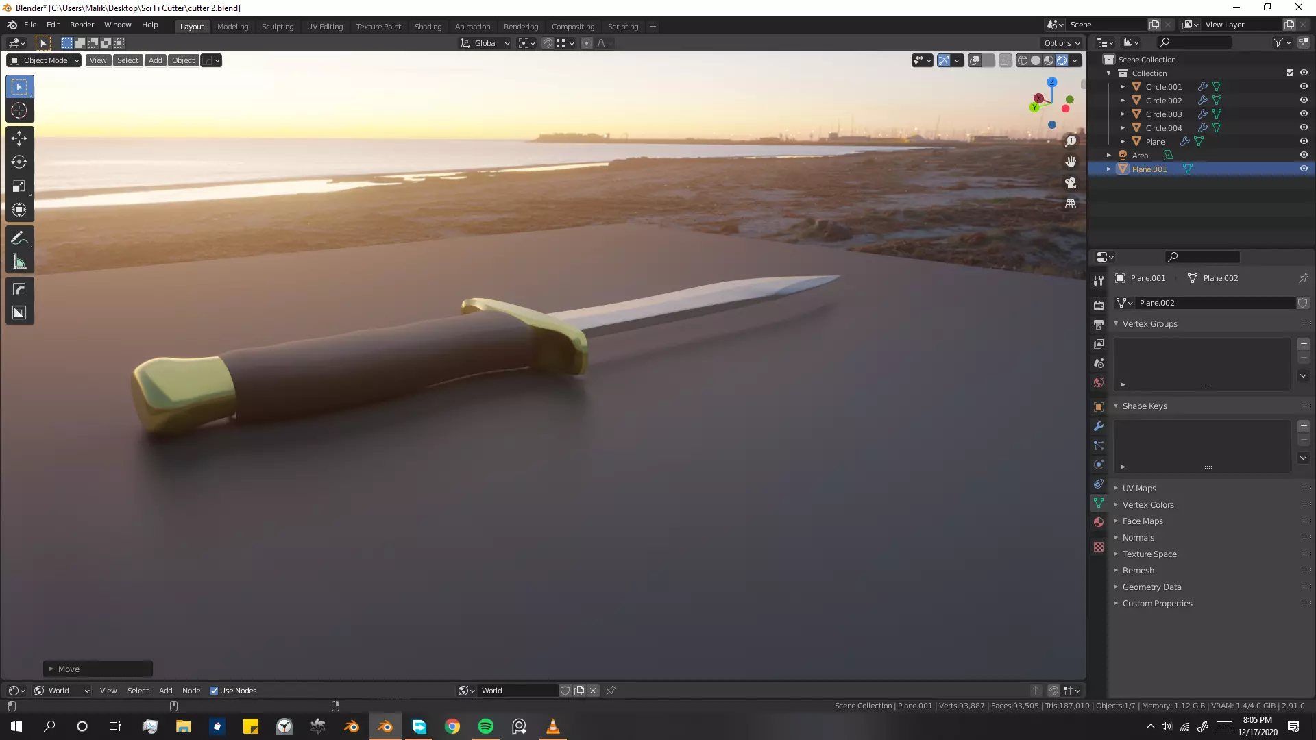Toggle Collection exclude checkbox in outliner
1316x740 pixels.
[1290, 73]
